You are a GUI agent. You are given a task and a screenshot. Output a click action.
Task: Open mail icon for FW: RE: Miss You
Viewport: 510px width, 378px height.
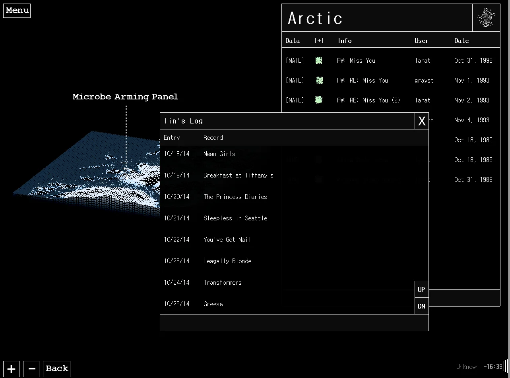coord(319,80)
